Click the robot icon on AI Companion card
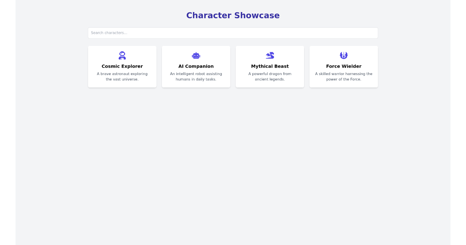This screenshot has width=466, height=245. click(x=196, y=55)
